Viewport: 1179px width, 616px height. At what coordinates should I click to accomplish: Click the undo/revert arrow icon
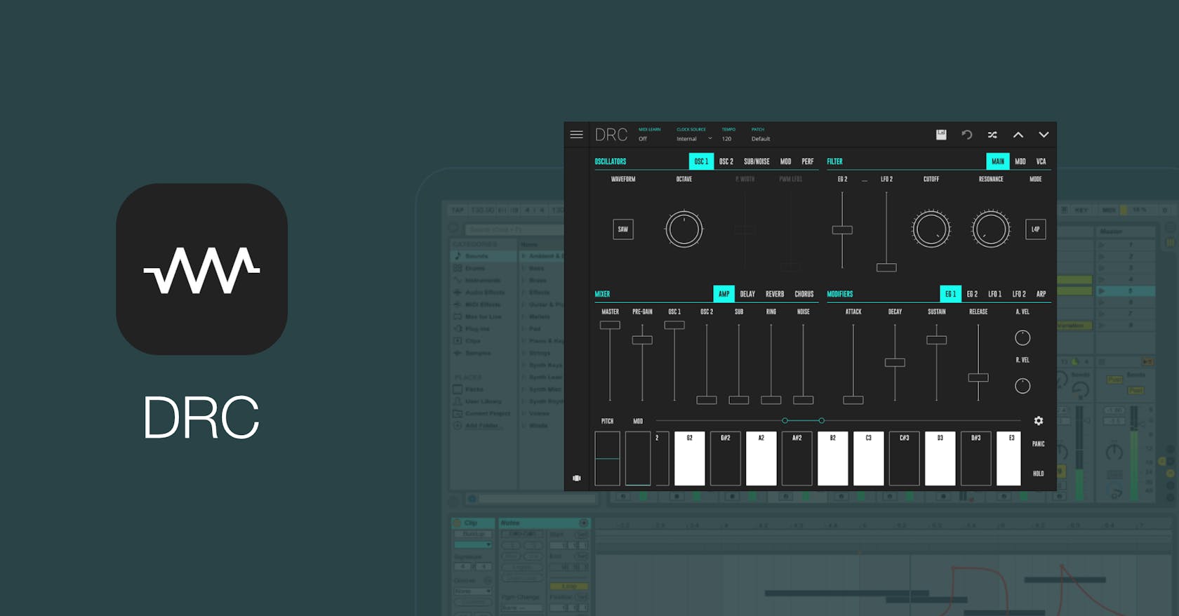(966, 135)
